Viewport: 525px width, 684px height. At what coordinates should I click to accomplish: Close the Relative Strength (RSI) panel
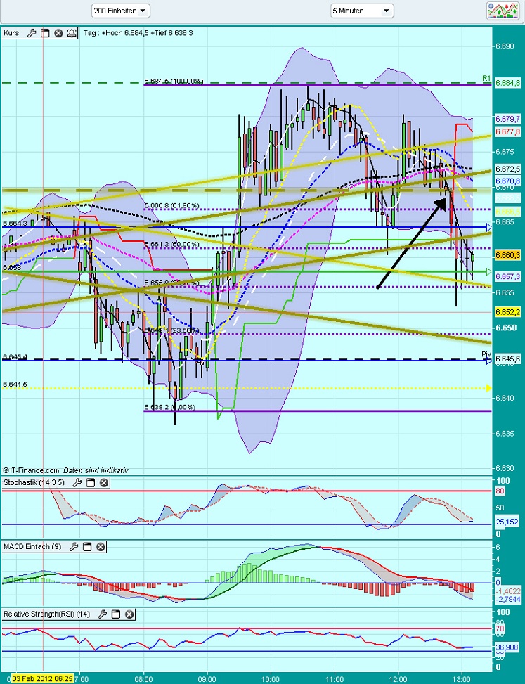point(129,614)
